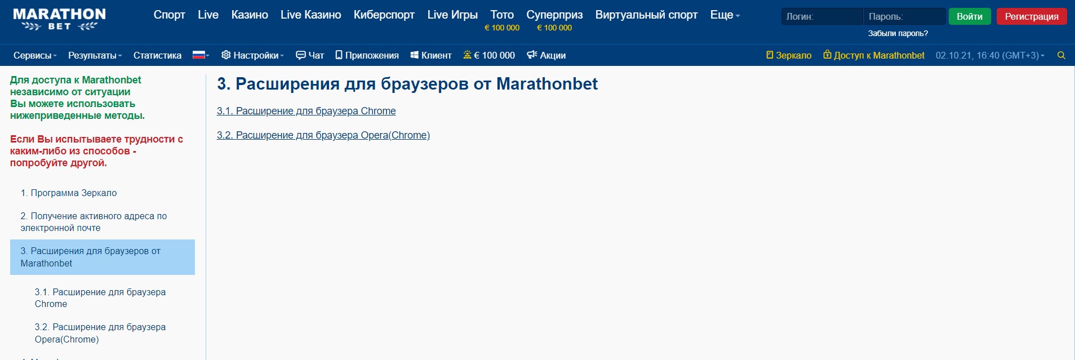
Task: Select highlighted sidebar item 3. Расширения для браузеров
Action: pyautogui.click(x=103, y=257)
